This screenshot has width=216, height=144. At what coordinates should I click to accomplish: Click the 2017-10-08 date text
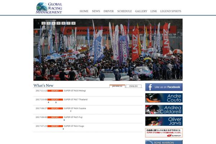tap(41, 99)
